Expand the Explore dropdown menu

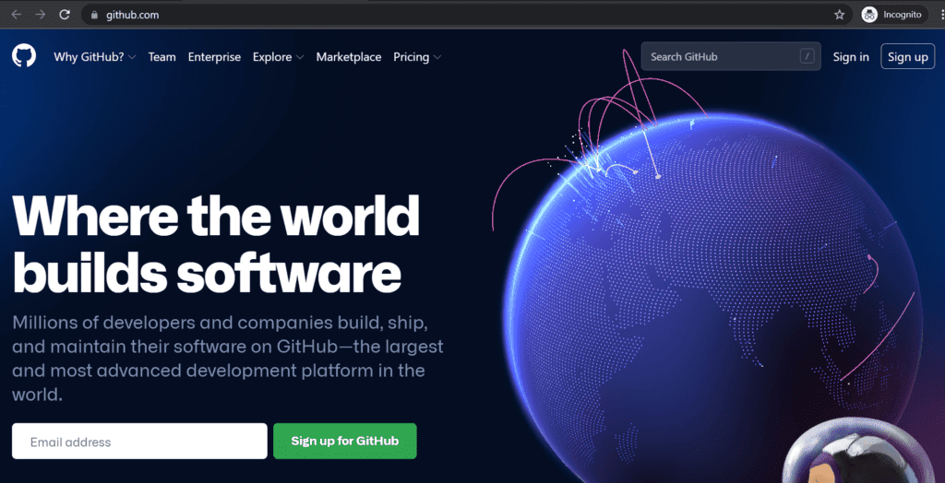point(278,57)
